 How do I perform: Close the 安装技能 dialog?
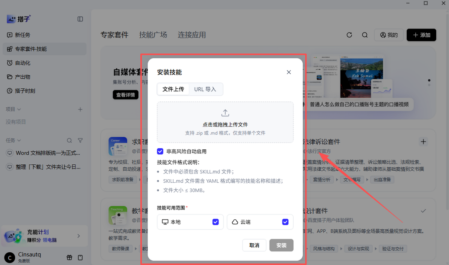pyautogui.click(x=289, y=72)
